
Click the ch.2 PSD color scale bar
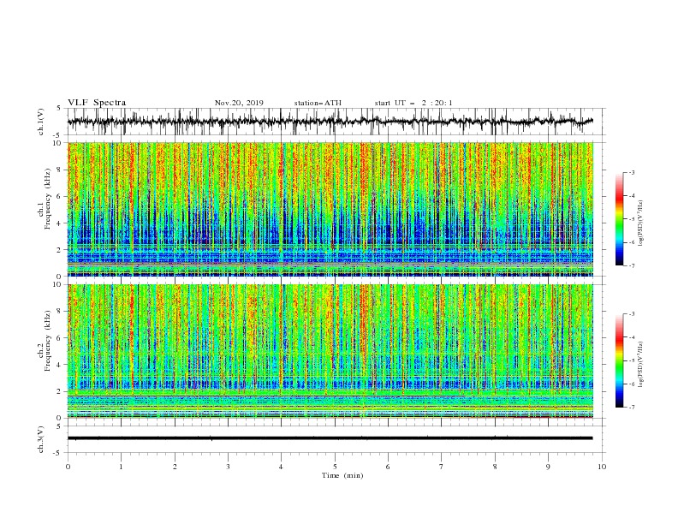pos(620,360)
